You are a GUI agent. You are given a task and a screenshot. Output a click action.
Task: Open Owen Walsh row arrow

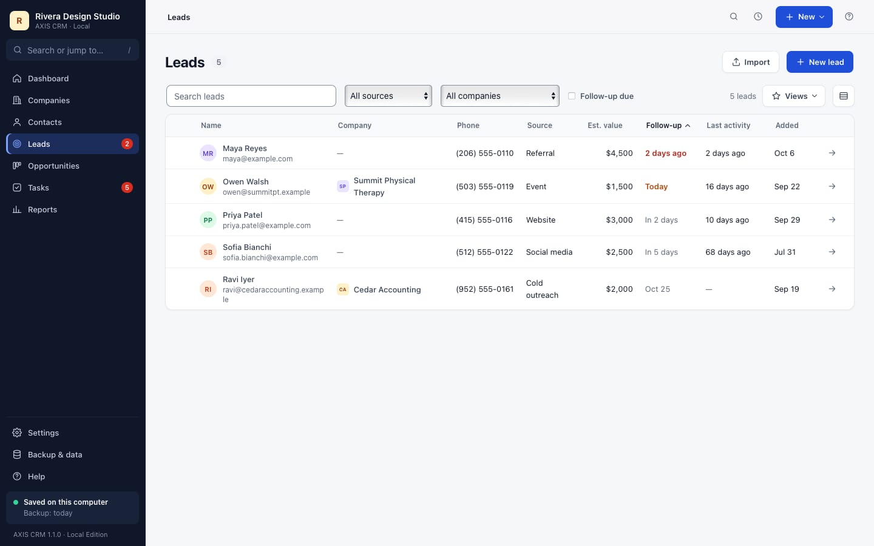pos(832,186)
